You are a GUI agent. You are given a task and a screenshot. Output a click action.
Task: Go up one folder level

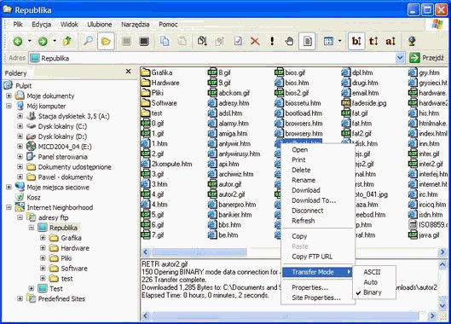[x=67, y=41]
